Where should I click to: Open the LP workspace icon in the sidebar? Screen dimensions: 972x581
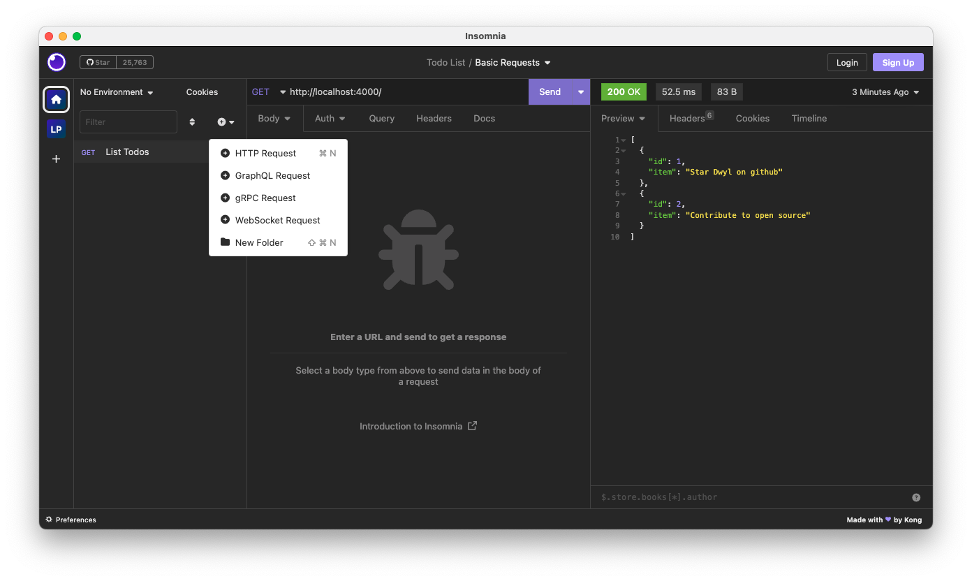point(56,128)
